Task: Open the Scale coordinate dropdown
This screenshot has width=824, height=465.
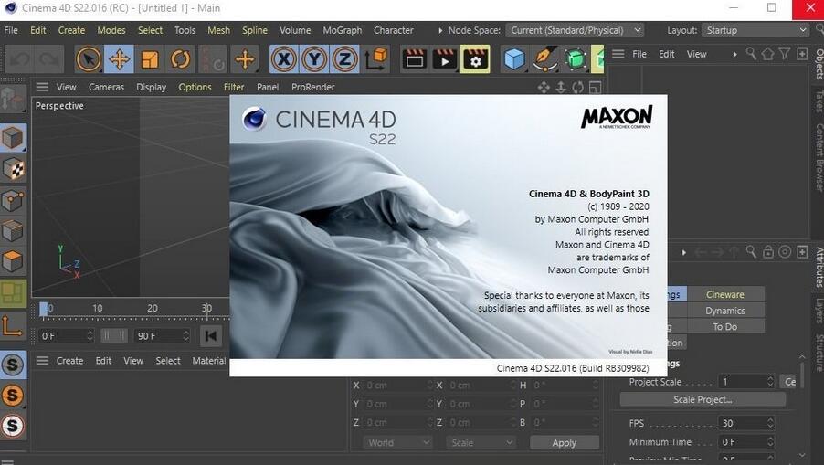Action: point(481,443)
